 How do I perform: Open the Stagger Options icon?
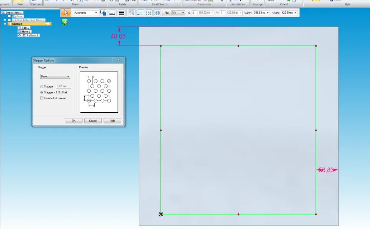click(132, 13)
